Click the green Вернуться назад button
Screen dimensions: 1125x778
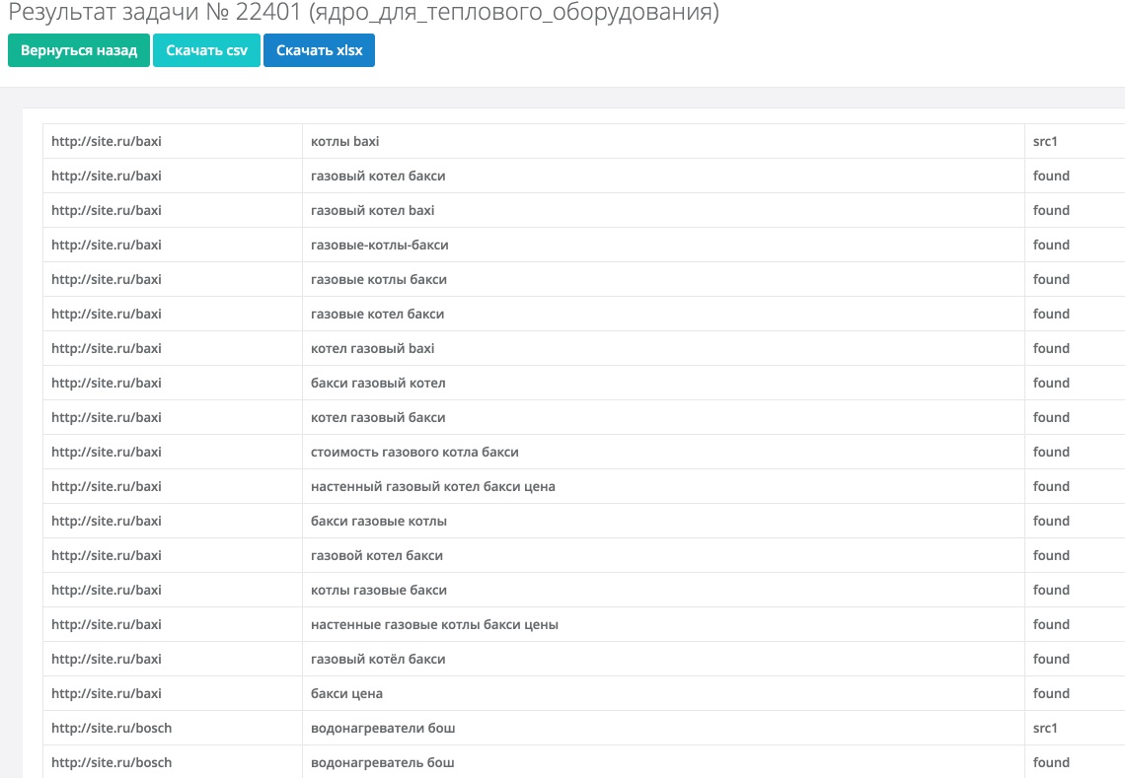pos(79,50)
